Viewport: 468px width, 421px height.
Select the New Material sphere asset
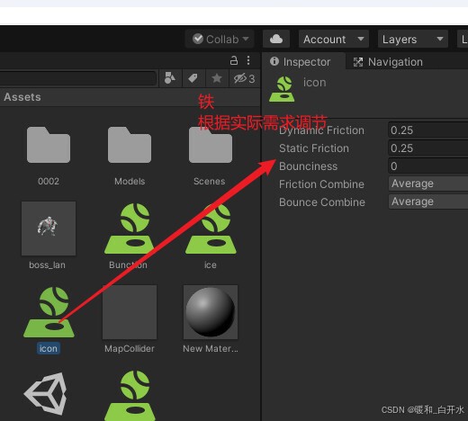pyautogui.click(x=211, y=312)
